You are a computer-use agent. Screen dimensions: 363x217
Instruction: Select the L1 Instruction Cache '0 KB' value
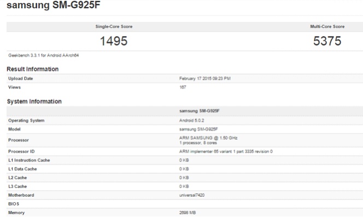click(x=184, y=160)
